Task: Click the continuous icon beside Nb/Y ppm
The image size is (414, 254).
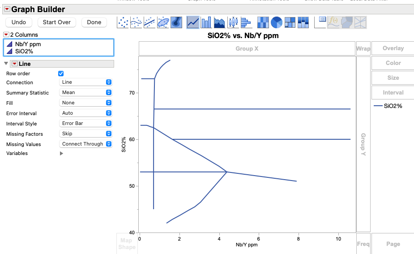Action: 9,44
